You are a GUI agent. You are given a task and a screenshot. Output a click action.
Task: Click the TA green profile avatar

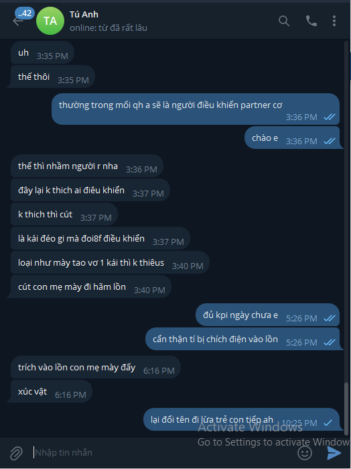pos(50,21)
